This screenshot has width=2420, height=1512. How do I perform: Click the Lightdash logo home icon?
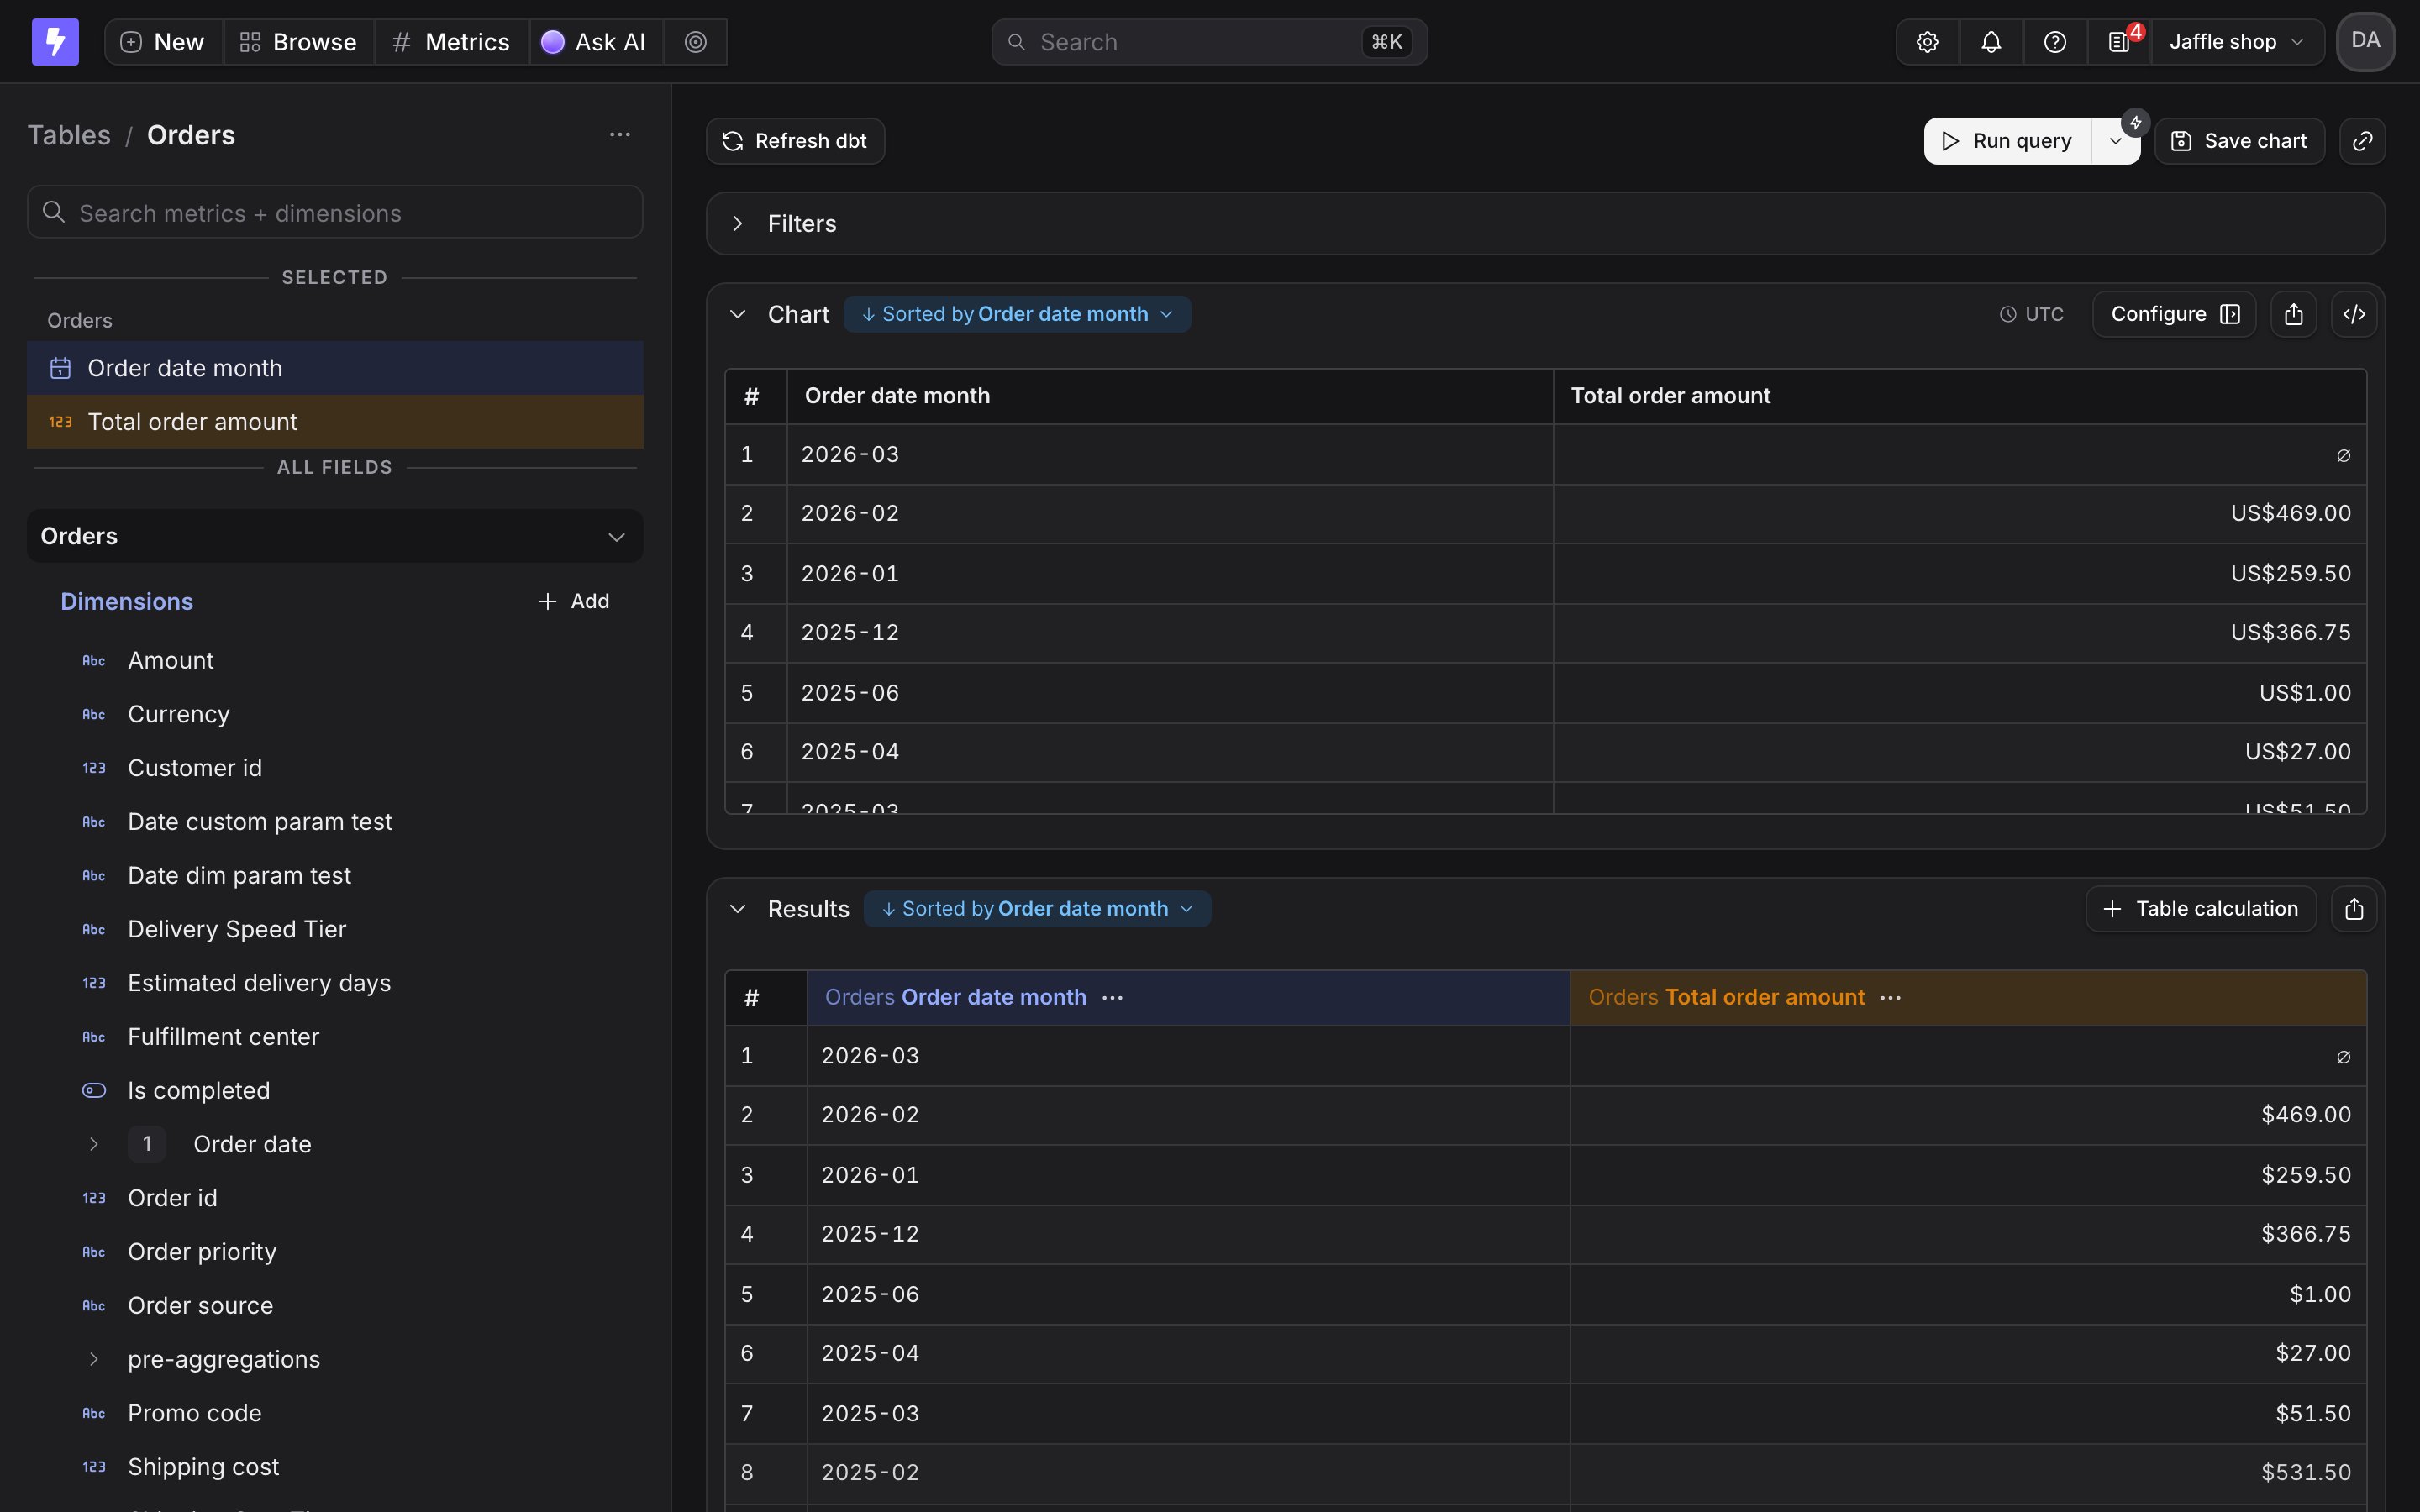point(55,42)
